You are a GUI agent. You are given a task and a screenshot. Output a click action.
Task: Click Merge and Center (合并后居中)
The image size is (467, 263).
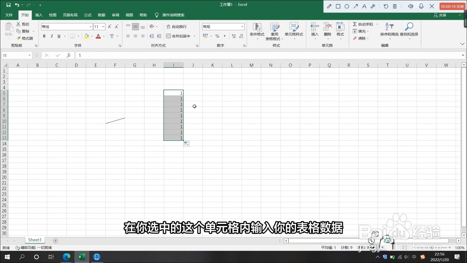(178, 36)
